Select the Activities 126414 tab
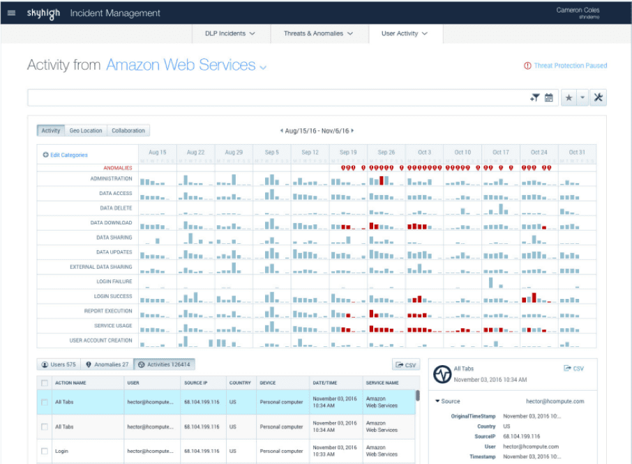The height and width of the screenshot is (464, 632). [165, 364]
